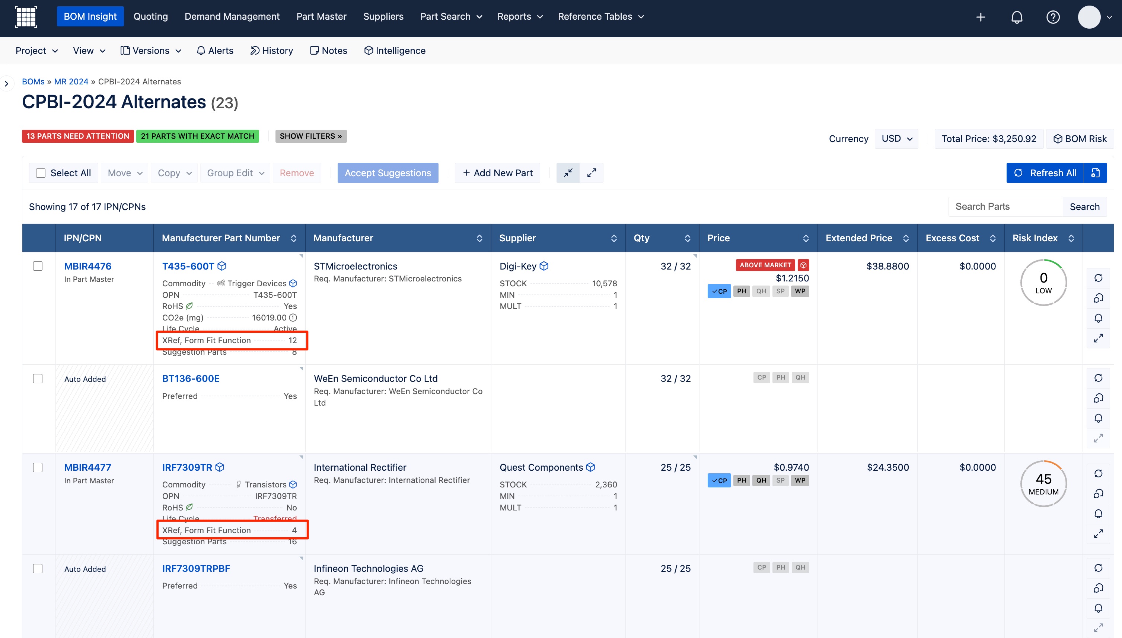This screenshot has width=1122, height=638.
Task: Open the Part Search dropdown
Action: (451, 17)
